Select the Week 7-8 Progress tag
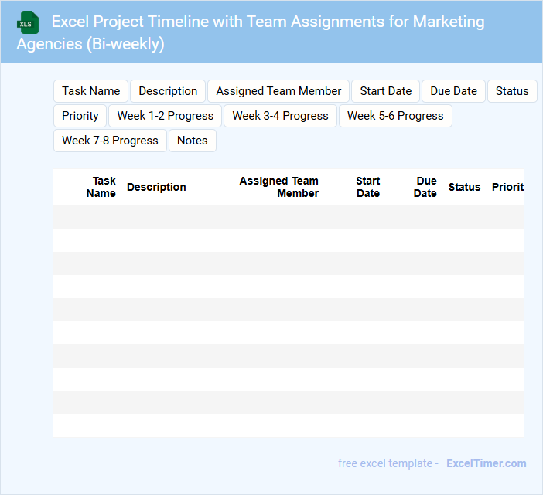Screen dimensions: 543x495 pyautogui.click(x=110, y=141)
